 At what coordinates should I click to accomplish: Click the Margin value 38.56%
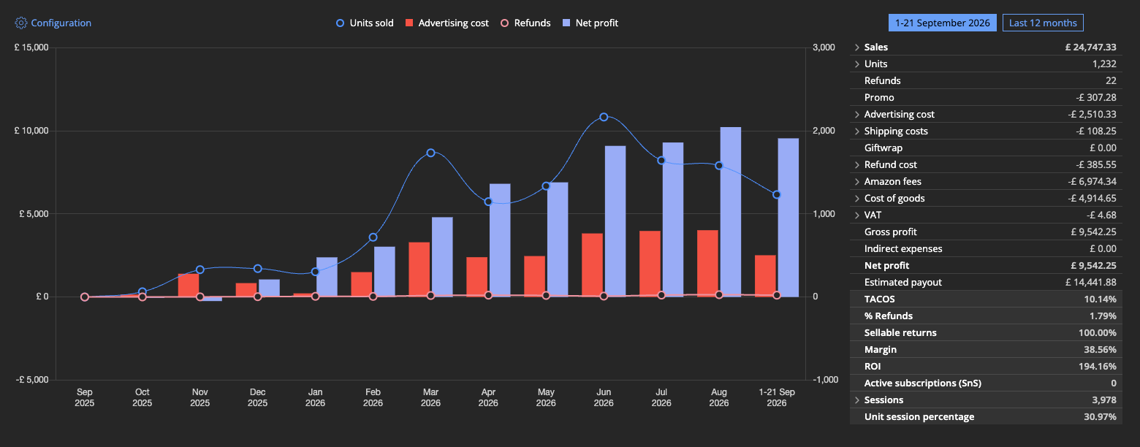click(1101, 350)
